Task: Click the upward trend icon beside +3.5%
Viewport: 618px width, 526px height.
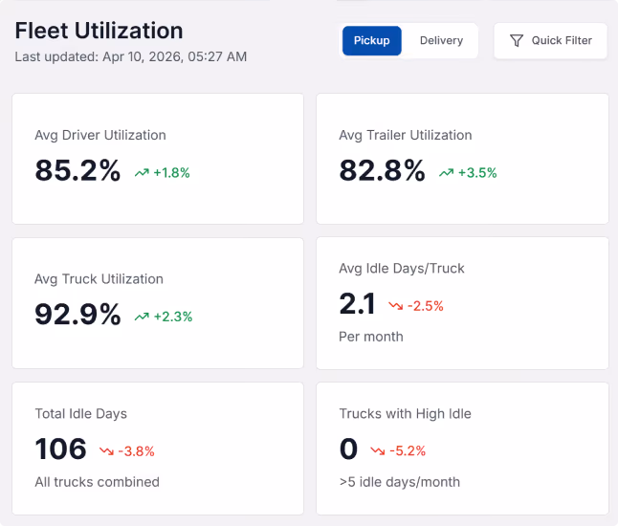Action: 446,172
